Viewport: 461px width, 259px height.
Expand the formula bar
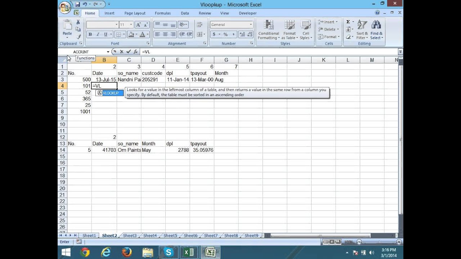click(x=400, y=52)
